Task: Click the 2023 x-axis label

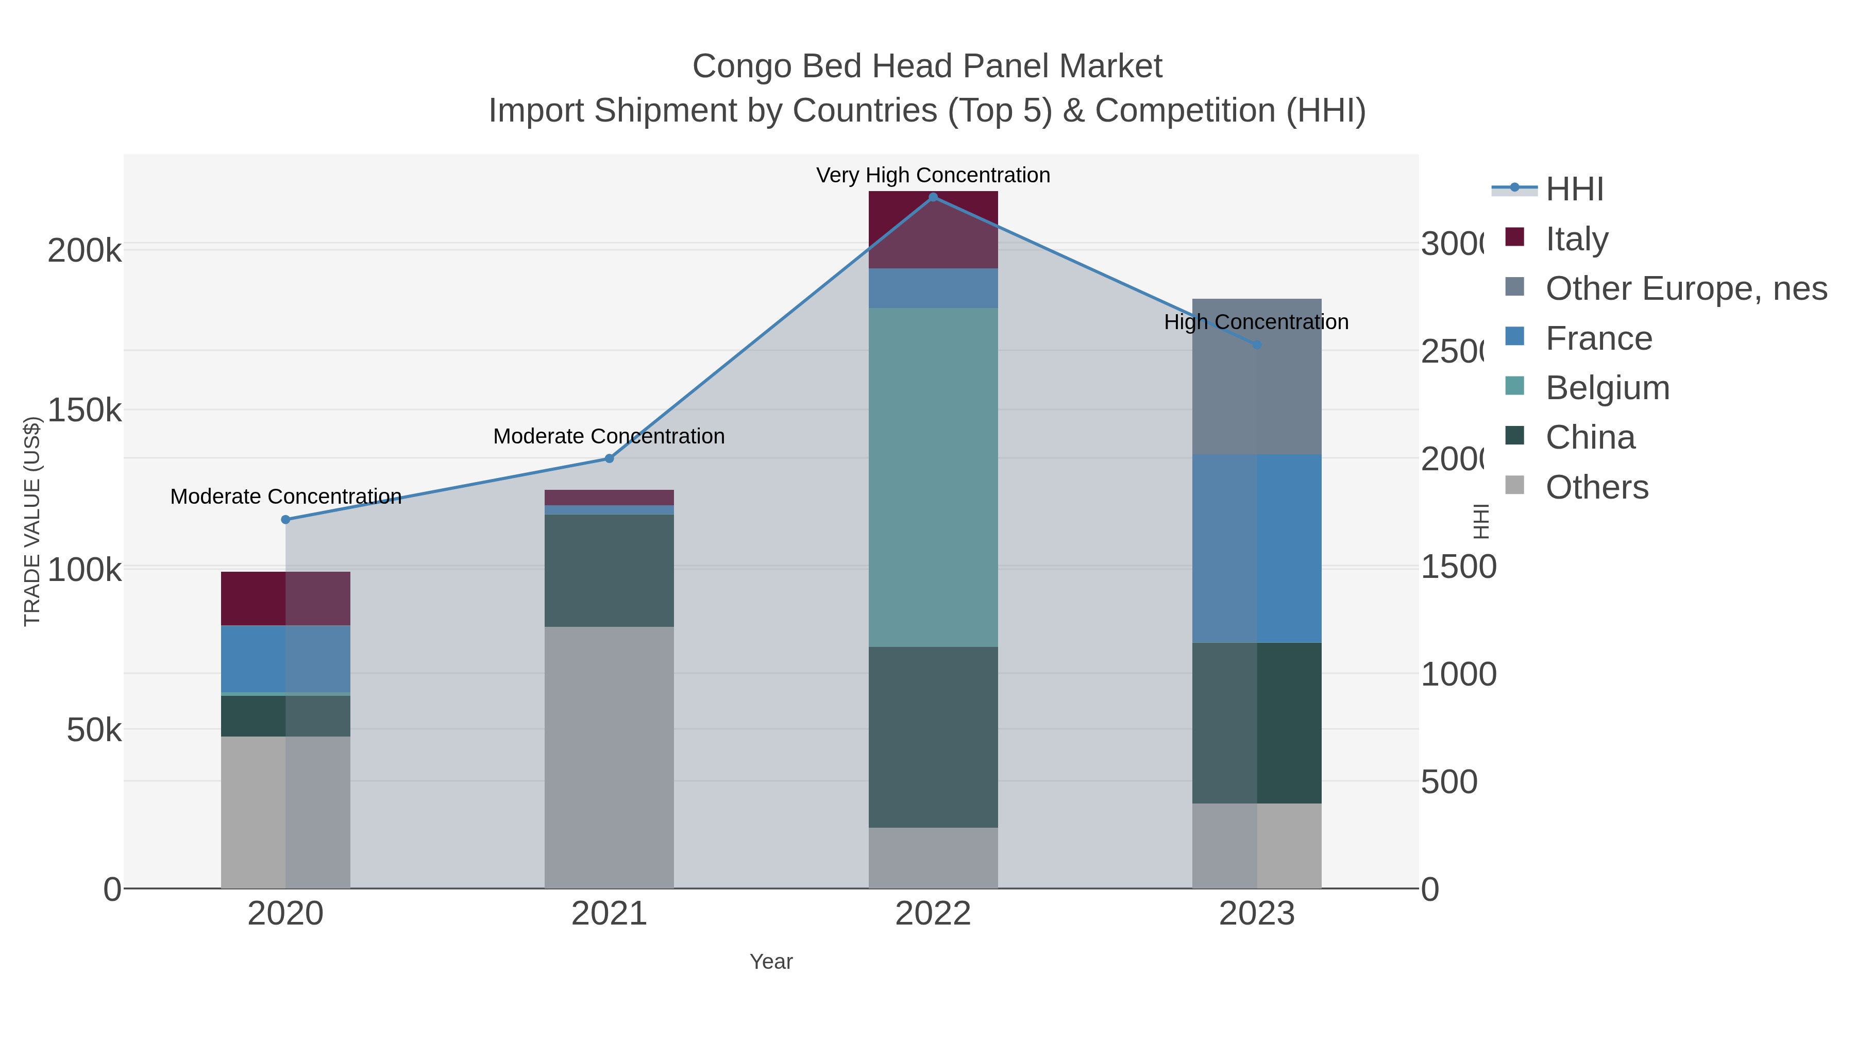Action: pyautogui.click(x=1257, y=914)
